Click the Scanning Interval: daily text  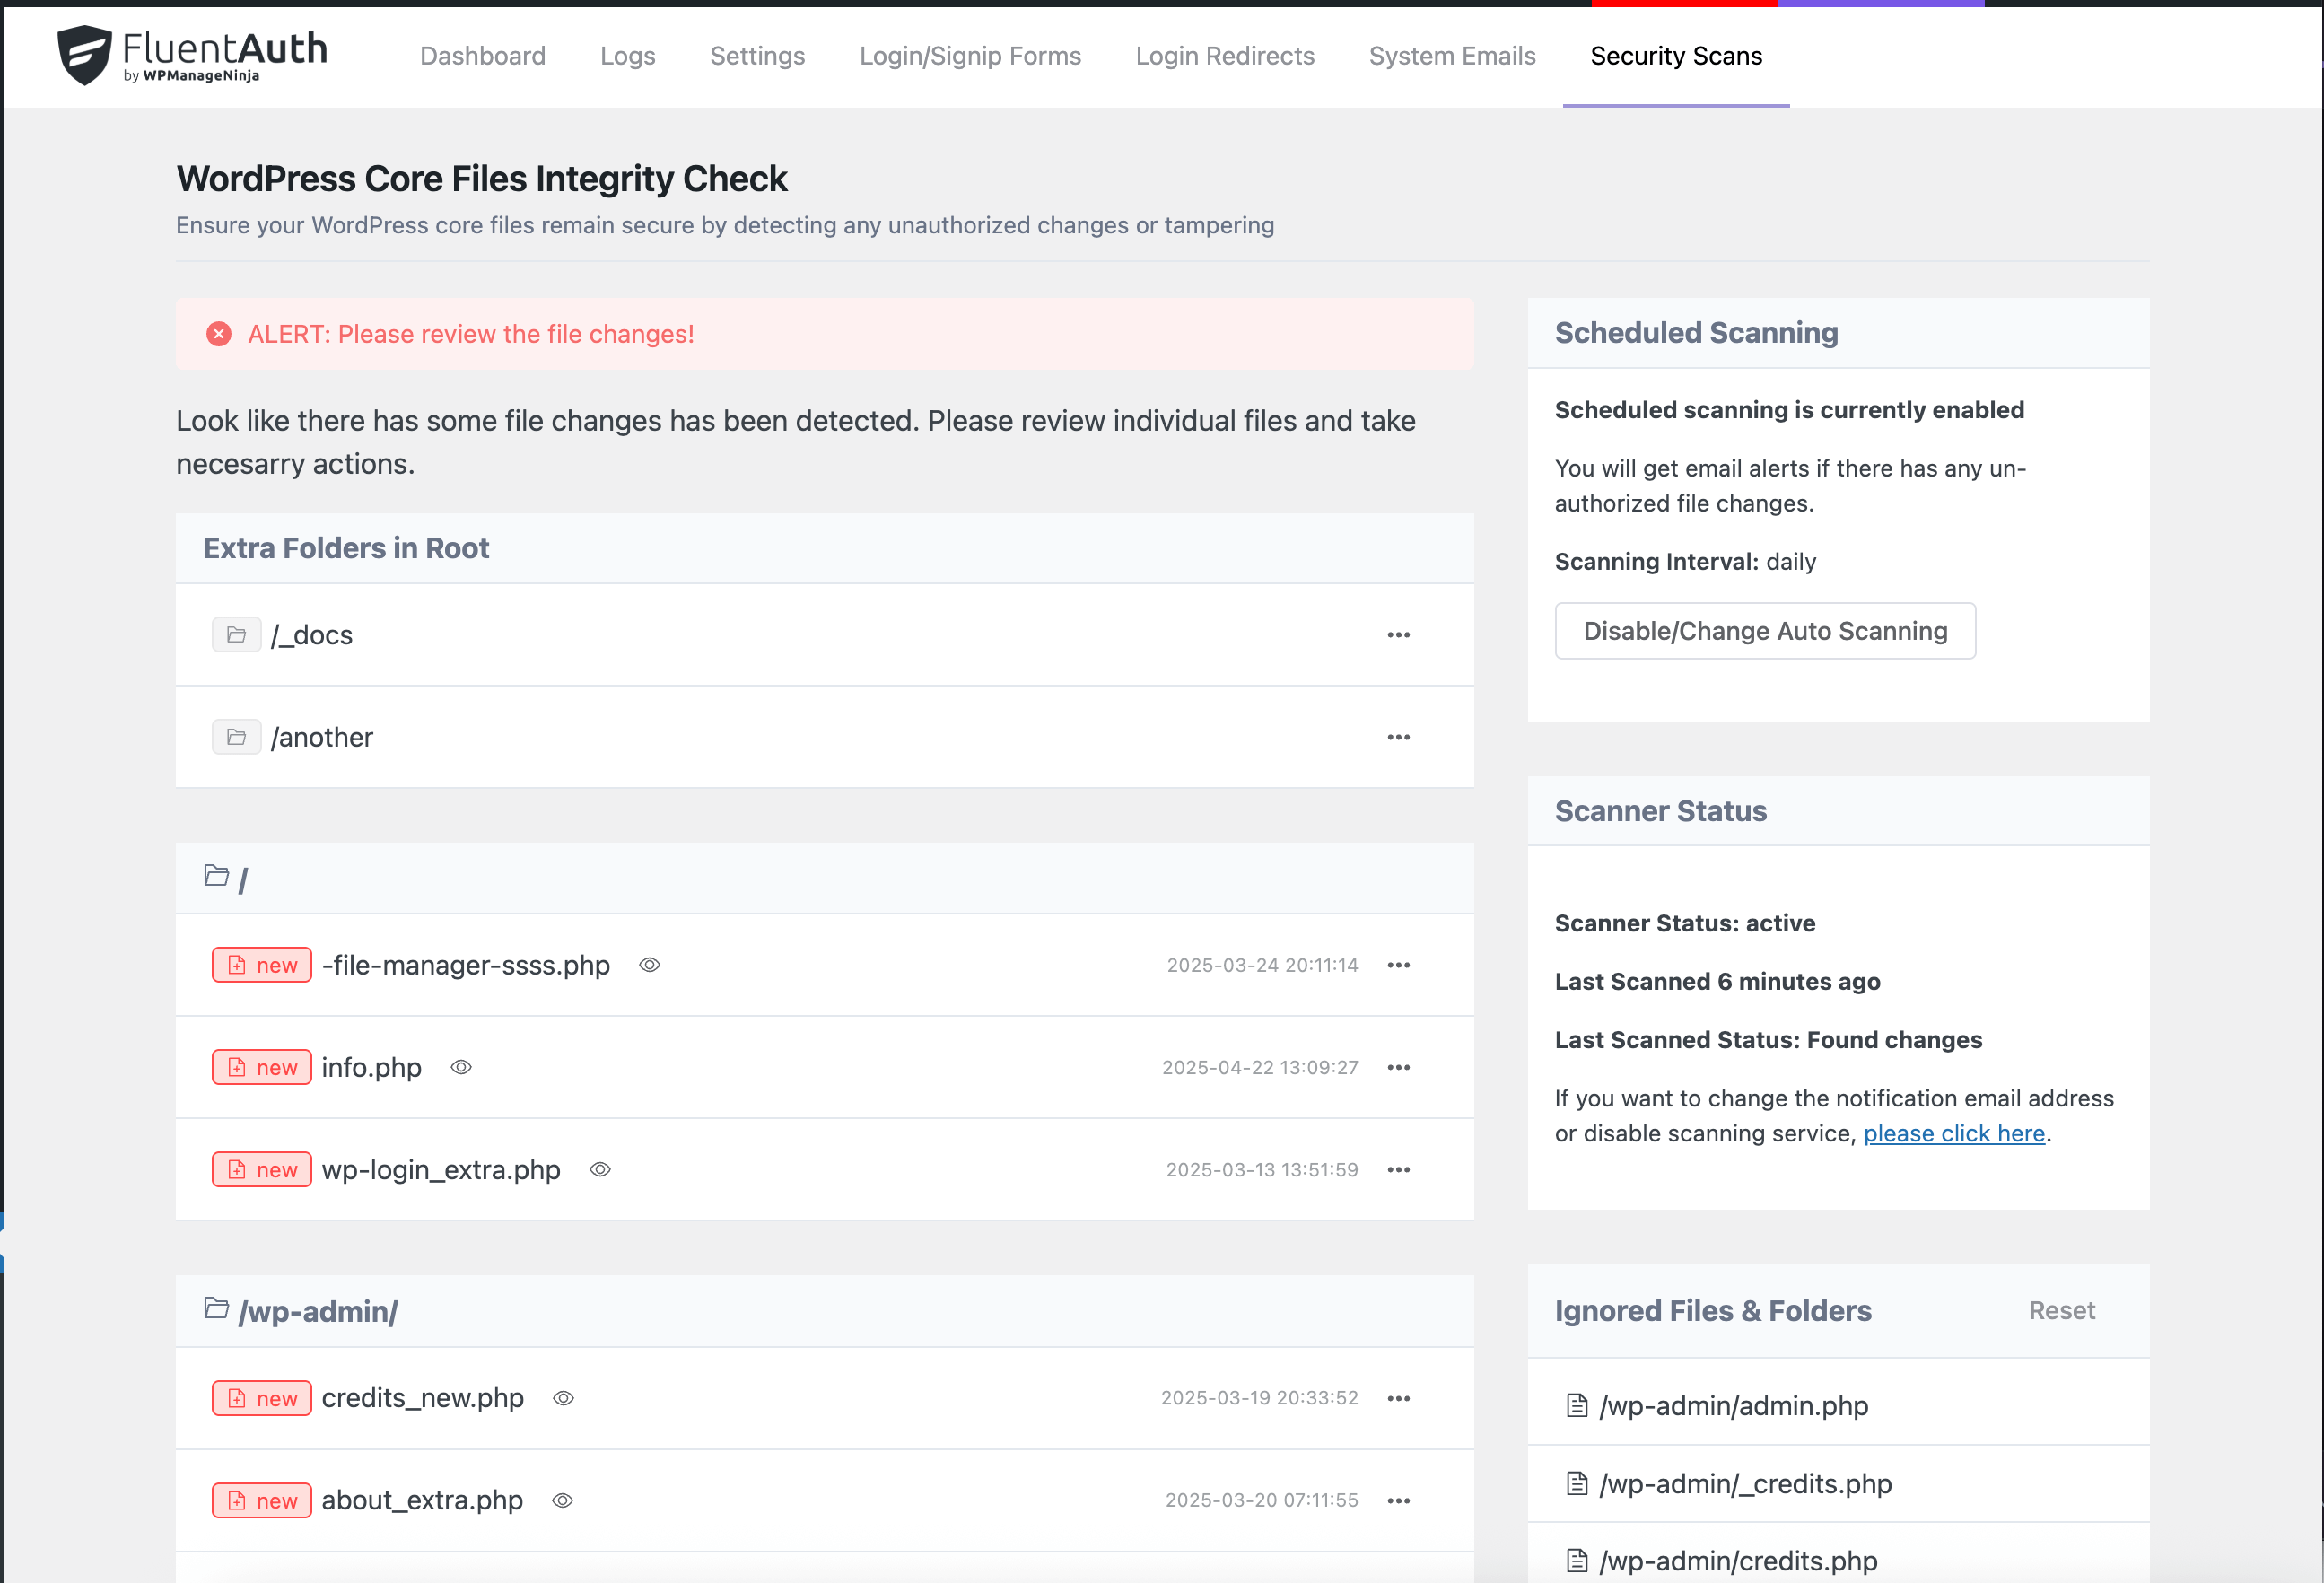1686,562
